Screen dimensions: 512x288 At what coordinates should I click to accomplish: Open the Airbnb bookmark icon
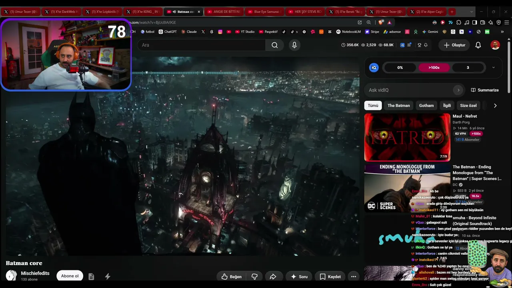[407, 32]
